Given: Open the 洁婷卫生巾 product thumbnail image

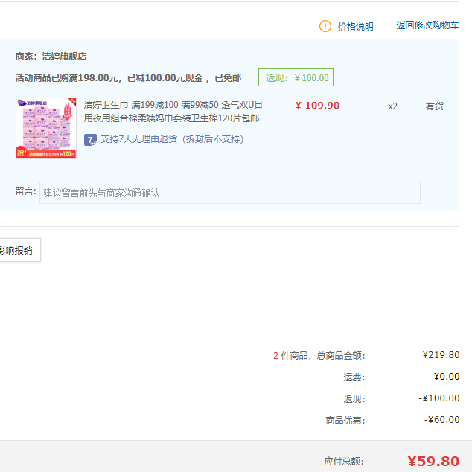Looking at the screenshot, I should click(46, 128).
